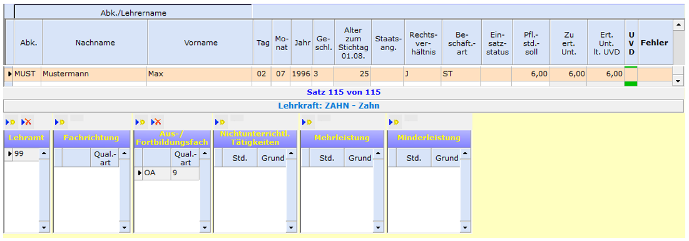This screenshot has width=689, height=241.
Task: Add new Mehrleistung record
Action: point(307,122)
